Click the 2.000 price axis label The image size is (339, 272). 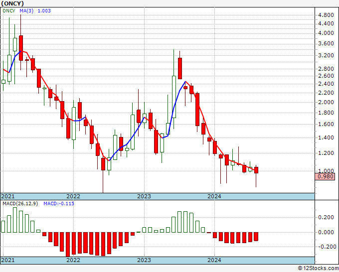(x=326, y=102)
